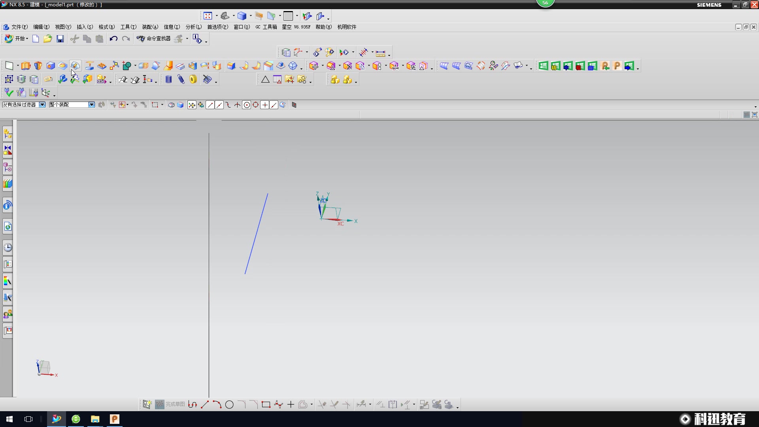Toggle the intersection snap point option
This screenshot has height=427, width=759.
[x=237, y=105]
